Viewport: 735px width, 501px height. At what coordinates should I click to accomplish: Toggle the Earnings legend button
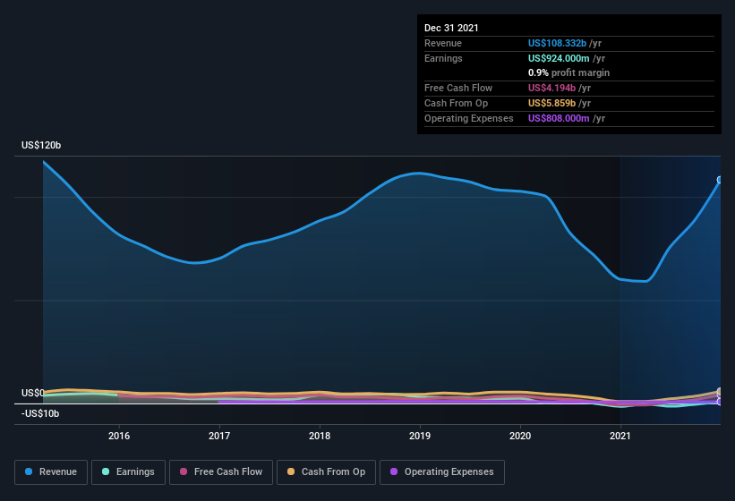pyautogui.click(x=128, y=472)
